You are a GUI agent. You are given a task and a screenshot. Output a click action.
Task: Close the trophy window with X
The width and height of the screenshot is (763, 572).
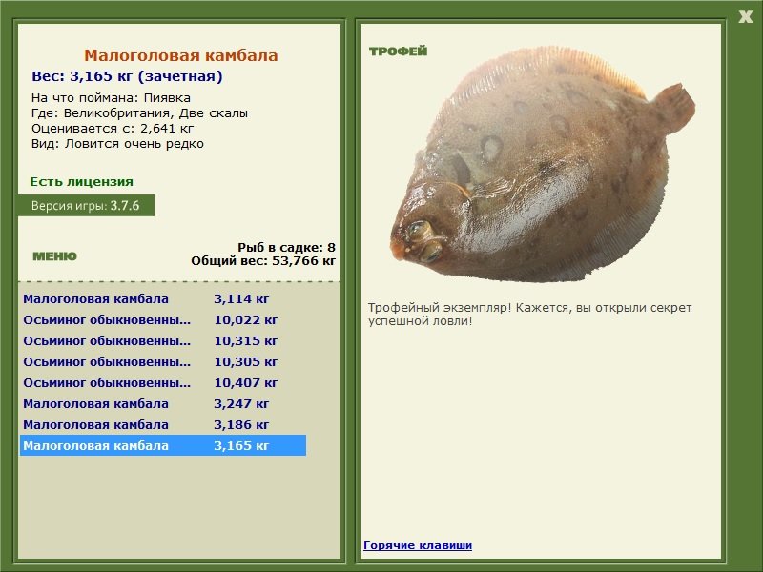tap(746, 17)
